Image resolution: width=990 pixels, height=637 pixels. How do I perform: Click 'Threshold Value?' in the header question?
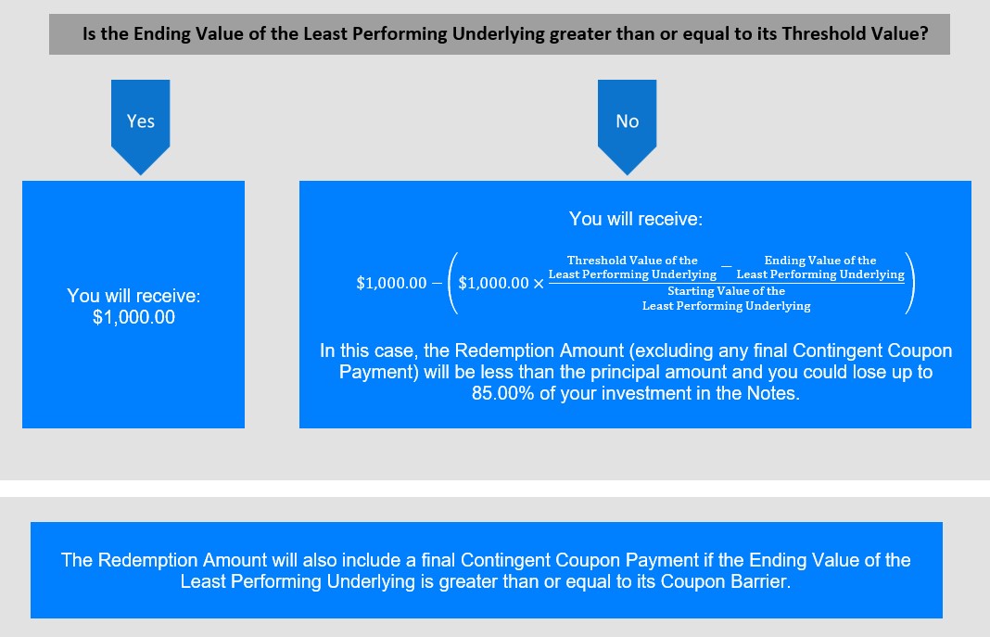tap(855, 34)
